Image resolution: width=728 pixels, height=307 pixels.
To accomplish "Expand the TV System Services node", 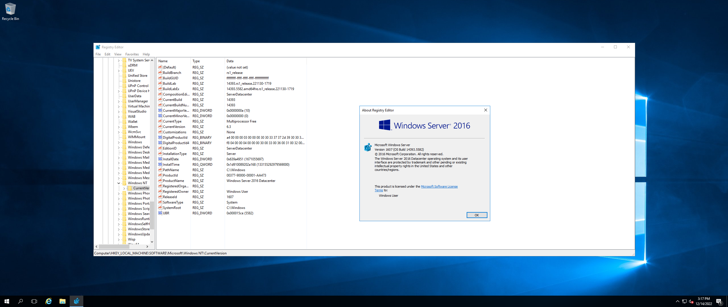I will 119,60.
